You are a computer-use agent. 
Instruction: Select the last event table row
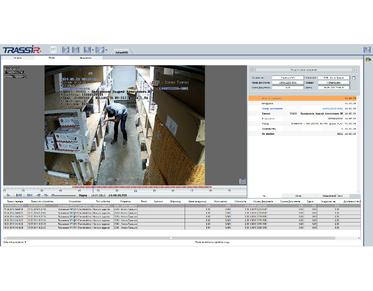(182, 228)
